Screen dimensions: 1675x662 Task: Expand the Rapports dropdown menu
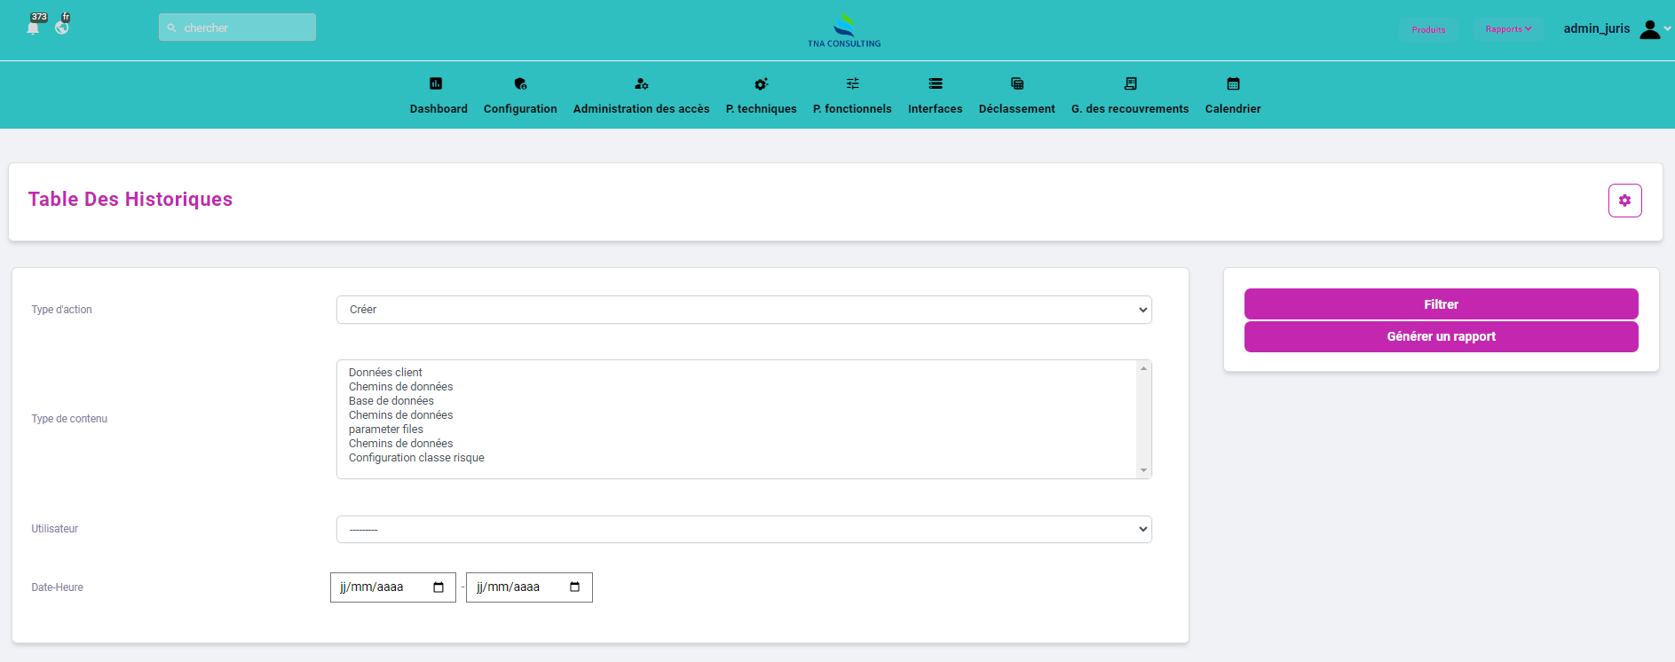1508,29
